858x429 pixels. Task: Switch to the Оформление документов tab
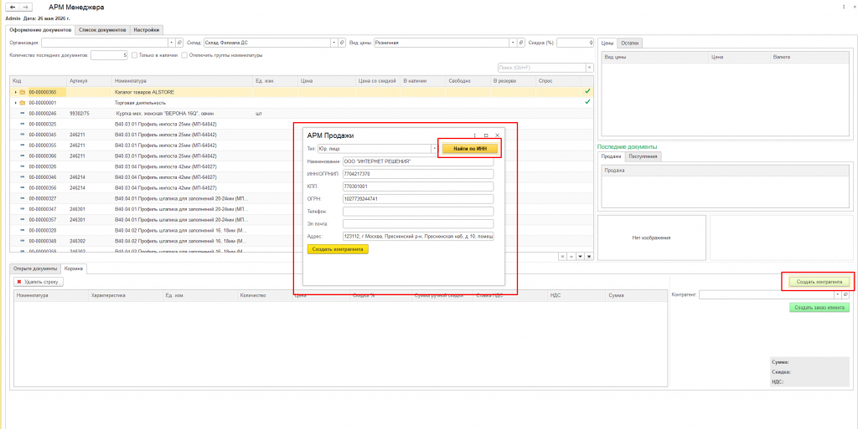[40, 30]
